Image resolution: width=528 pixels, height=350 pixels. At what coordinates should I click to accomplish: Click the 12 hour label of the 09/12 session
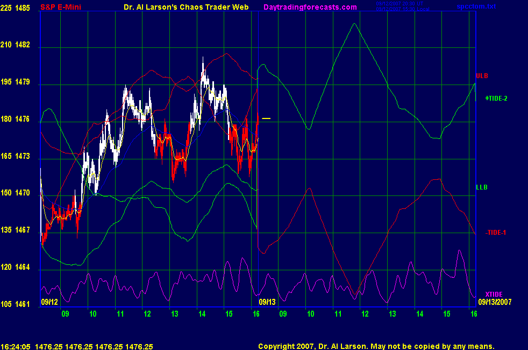point(147,314)
